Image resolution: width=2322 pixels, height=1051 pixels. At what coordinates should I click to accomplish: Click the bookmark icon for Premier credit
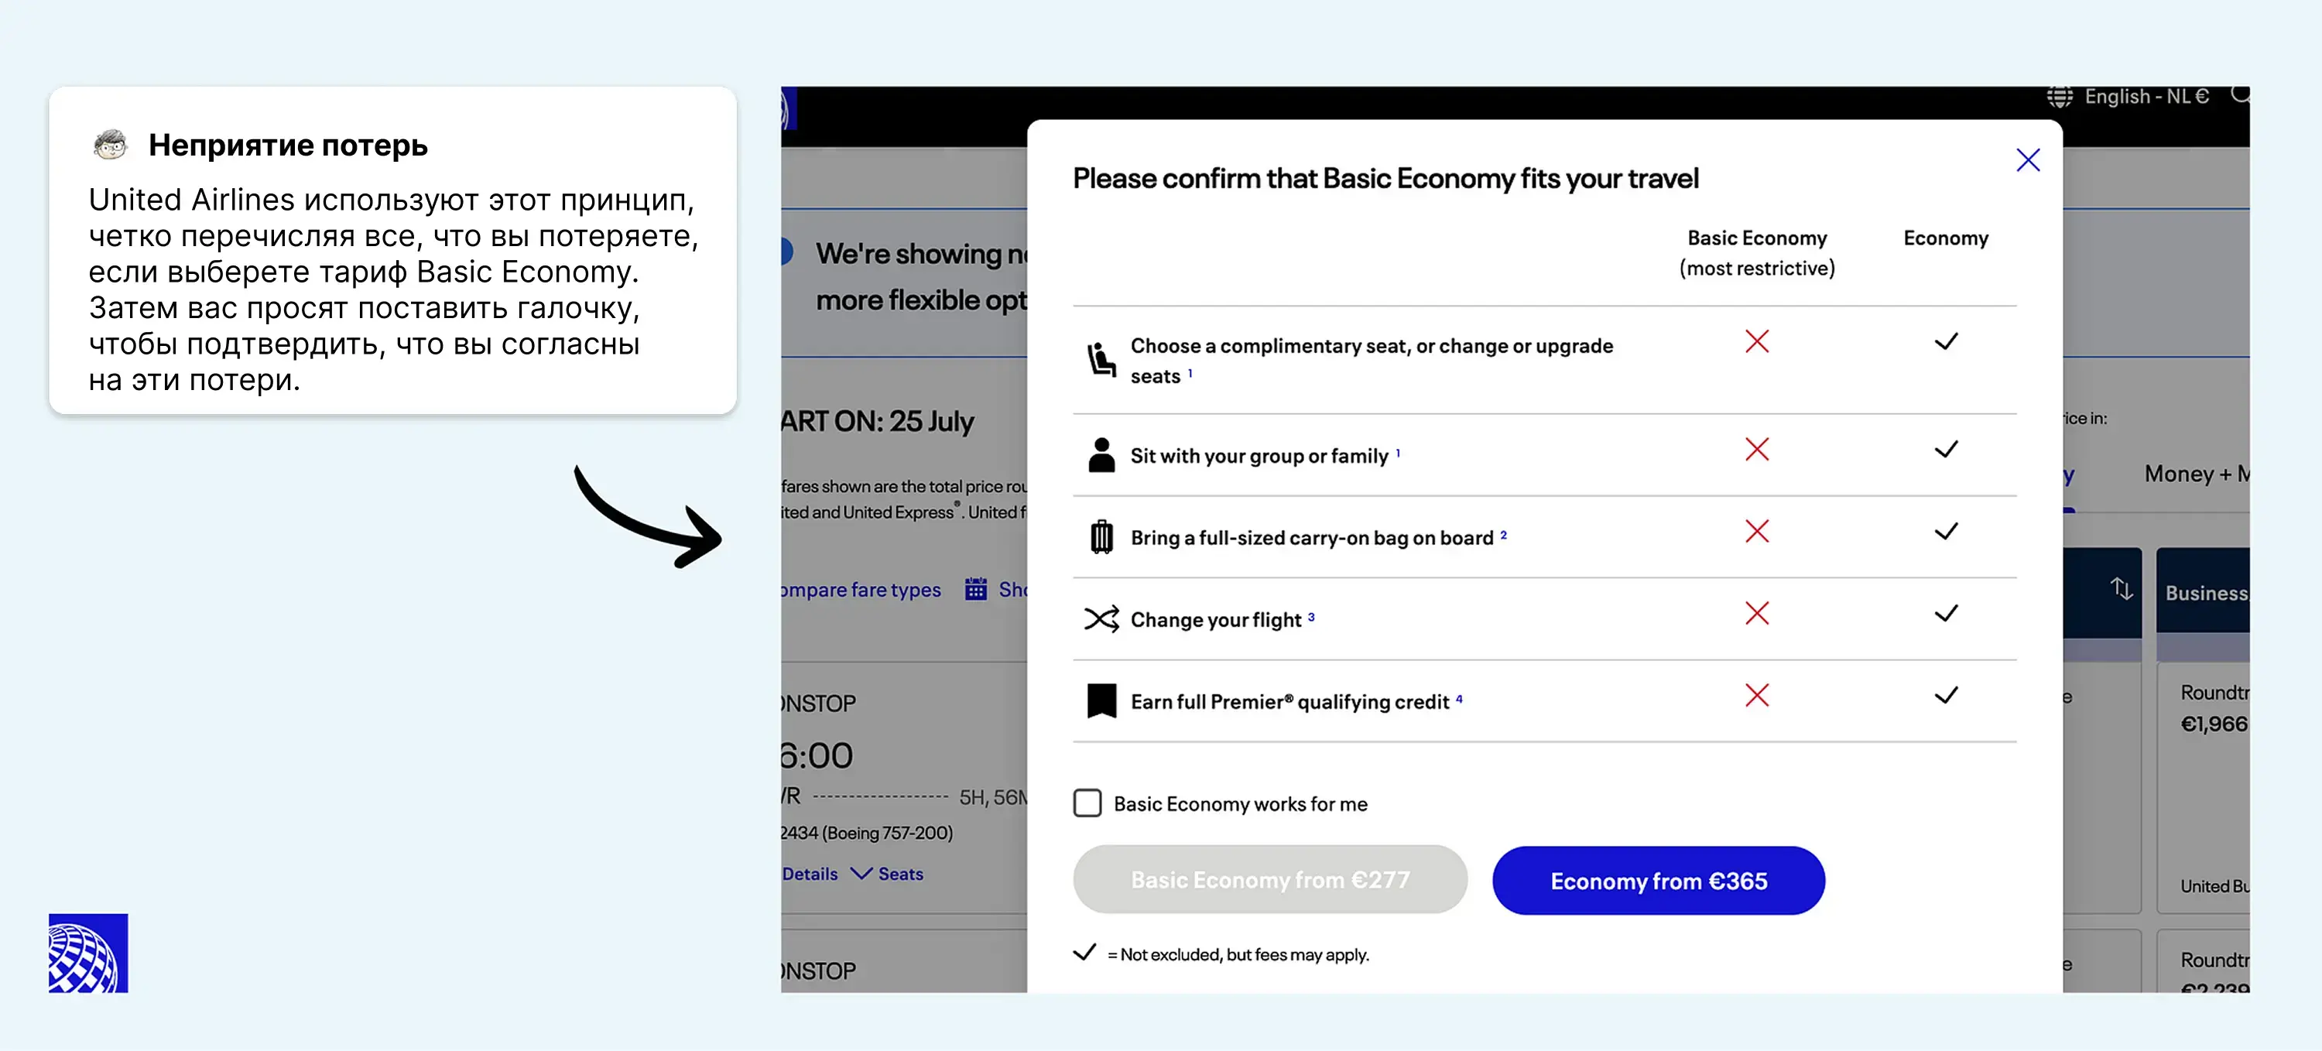1101,701
